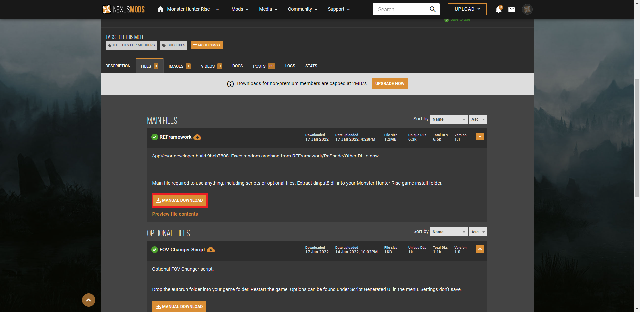
Task: Click the 'TAGS FOR THIS MOD' heading
Action: (x=124, y=37)
